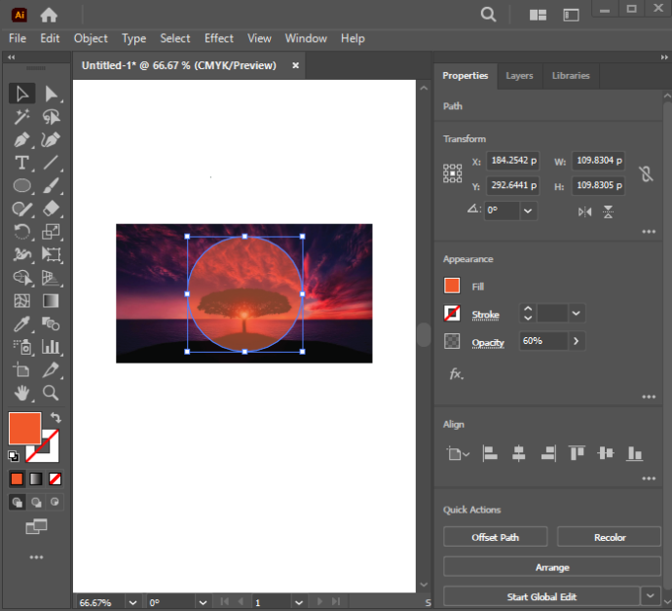Image resolution: width=672 pixels, height=611 pixels.
Task: Open the rotation angle dropdown
Action: tap(528, 210)
